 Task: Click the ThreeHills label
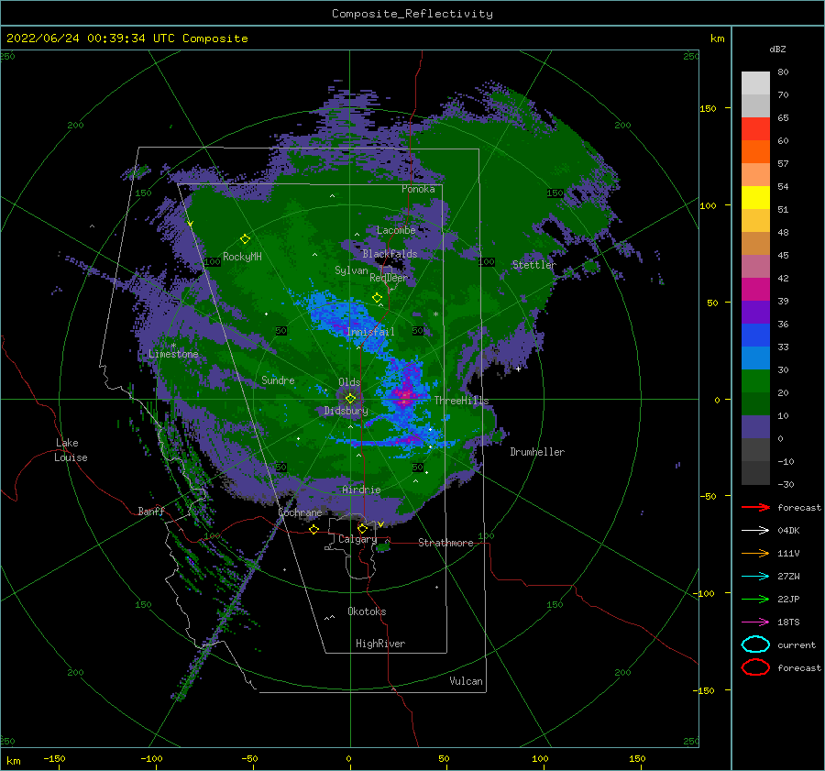point(461,401)
